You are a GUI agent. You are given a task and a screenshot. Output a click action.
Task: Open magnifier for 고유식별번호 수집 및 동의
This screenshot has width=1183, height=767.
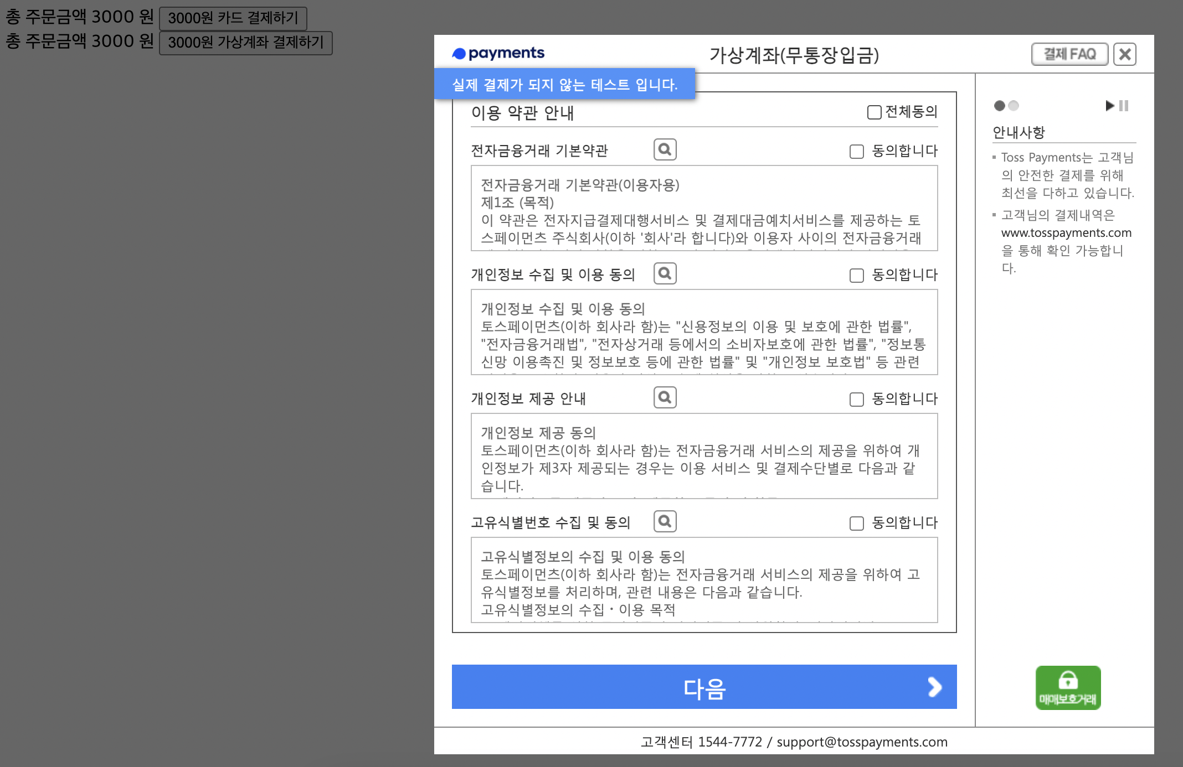click(x=665, y=521)
